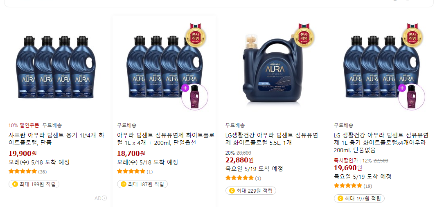Open 아우라 딥센트 섬유유연제 1L x 4개 + 200ml title

tap(166, 139)
